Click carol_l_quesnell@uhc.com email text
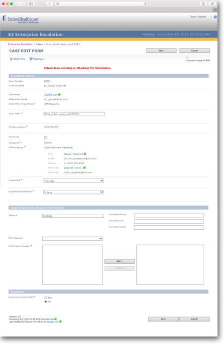This screenshot has width=224, height=344. point(78,172)
